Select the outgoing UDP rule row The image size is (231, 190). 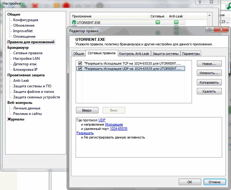pos(131,69)
